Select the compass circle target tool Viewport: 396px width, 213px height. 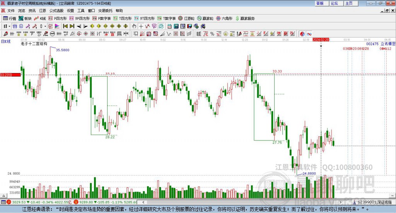(x=79, y=34)
